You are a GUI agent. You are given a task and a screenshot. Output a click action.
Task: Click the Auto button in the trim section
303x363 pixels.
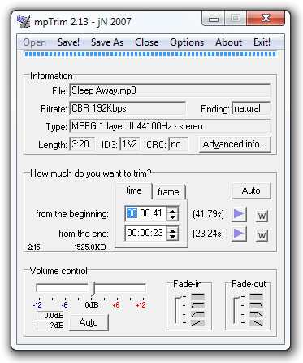pyautogui.click(x=251, y=190)
